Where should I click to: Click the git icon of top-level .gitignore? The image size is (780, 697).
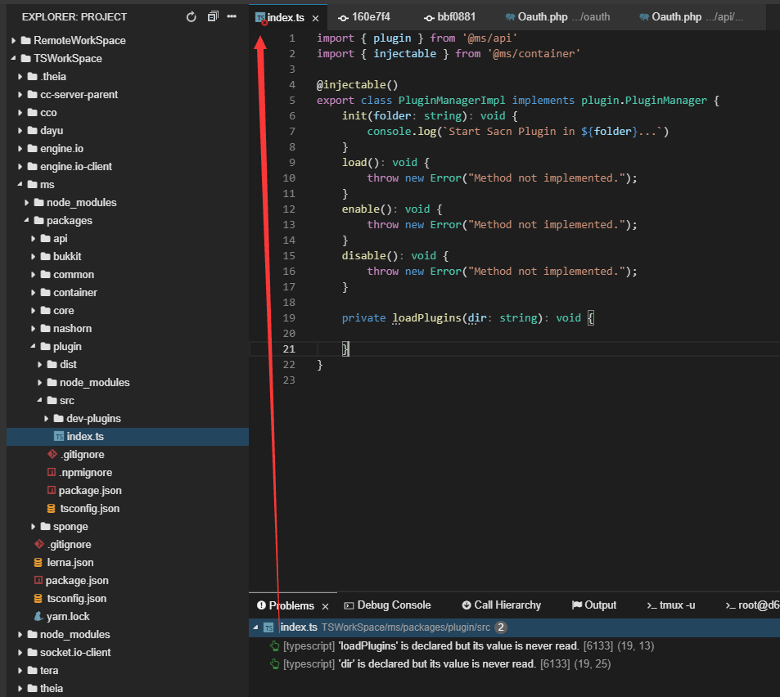(39, 544)
